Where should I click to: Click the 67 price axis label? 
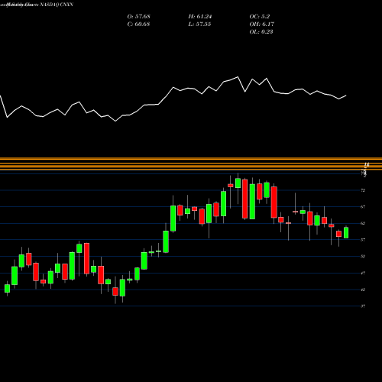pos(363,207)
